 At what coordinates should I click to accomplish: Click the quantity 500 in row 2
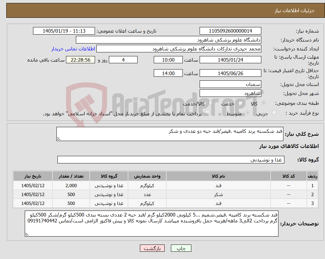pyautogui.click(x=71, y=194)
